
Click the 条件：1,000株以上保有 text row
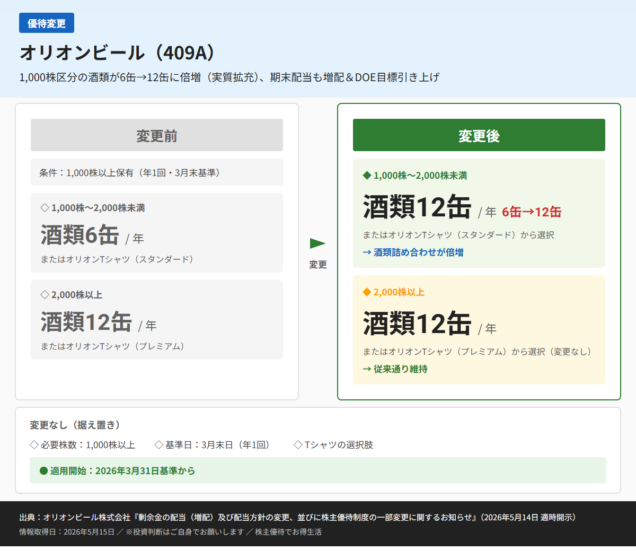click(x=157, y=172)
